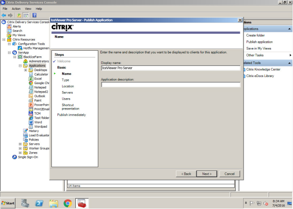Viewport: 293px width, 209px height.
Task: Open the Help menu
Action: [39, 9]
